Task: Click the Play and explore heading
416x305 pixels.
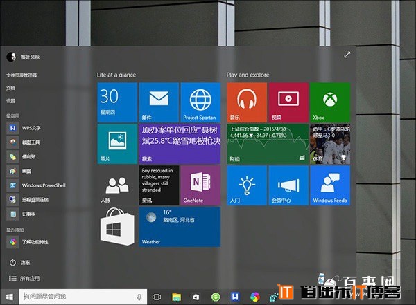Action: coord(248,75)
